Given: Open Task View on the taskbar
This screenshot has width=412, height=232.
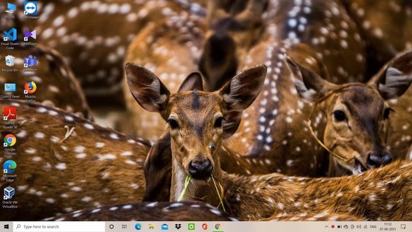Looking at the screenshot, I should (x=124, y=227).
